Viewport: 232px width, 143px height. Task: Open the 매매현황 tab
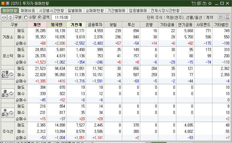[10, 10]
